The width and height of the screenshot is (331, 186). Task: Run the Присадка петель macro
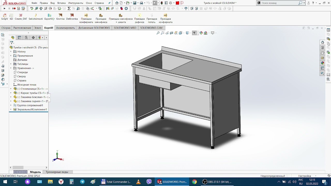[x=152, y=19]
